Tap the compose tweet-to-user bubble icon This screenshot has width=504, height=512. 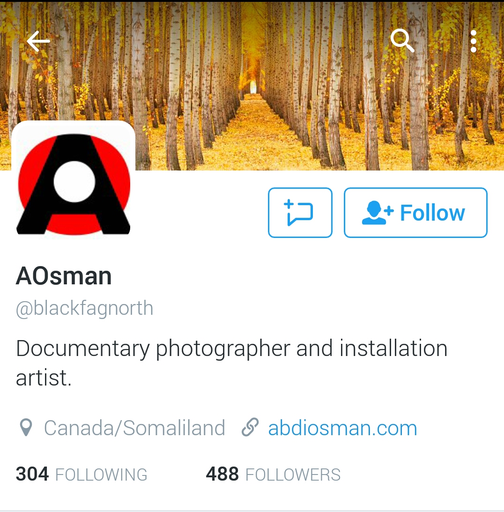pos(300,213)
